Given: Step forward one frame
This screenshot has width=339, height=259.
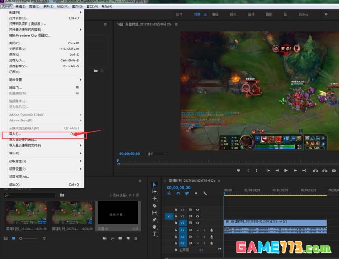Looking at the screenshot, I should 295,171.
